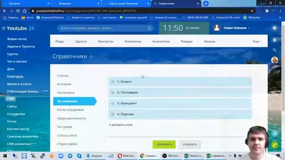Open Telegram from the taskbar

[70, 156]
